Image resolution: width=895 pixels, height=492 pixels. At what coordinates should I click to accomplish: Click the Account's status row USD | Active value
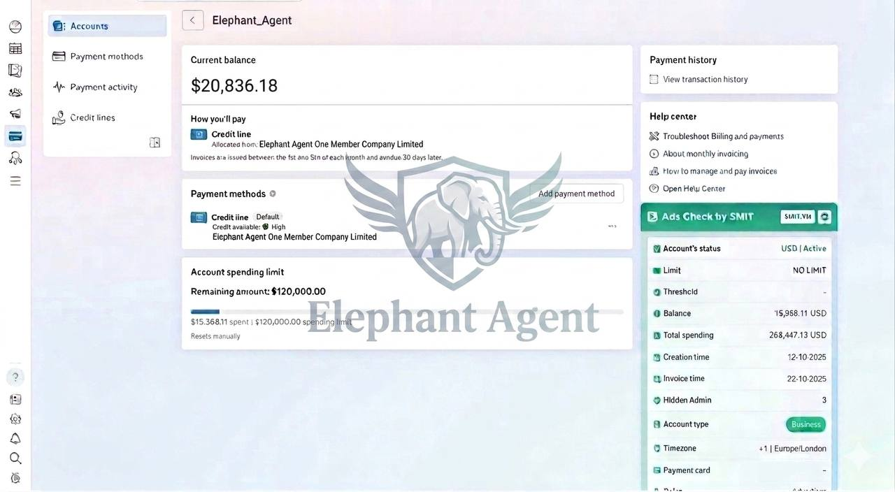[x=803, y=249]
